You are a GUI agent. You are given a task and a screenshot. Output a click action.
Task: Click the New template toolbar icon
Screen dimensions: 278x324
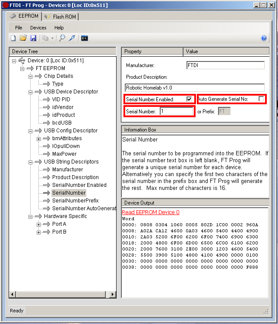[x=13, y=38]
